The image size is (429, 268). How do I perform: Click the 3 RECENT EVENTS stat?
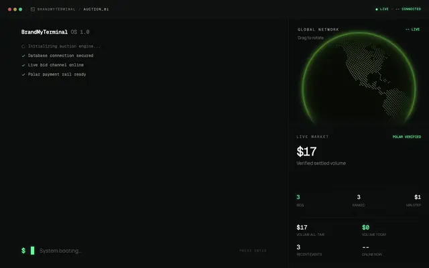click(309, 250)
